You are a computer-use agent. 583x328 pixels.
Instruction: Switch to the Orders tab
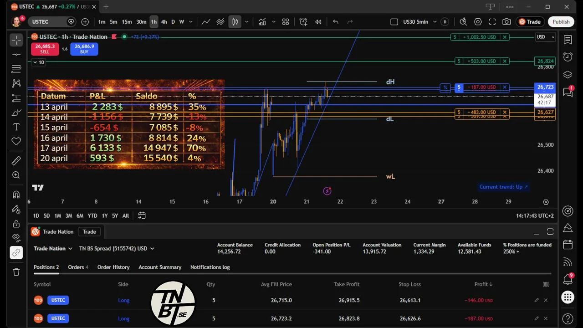coord(78,267)
